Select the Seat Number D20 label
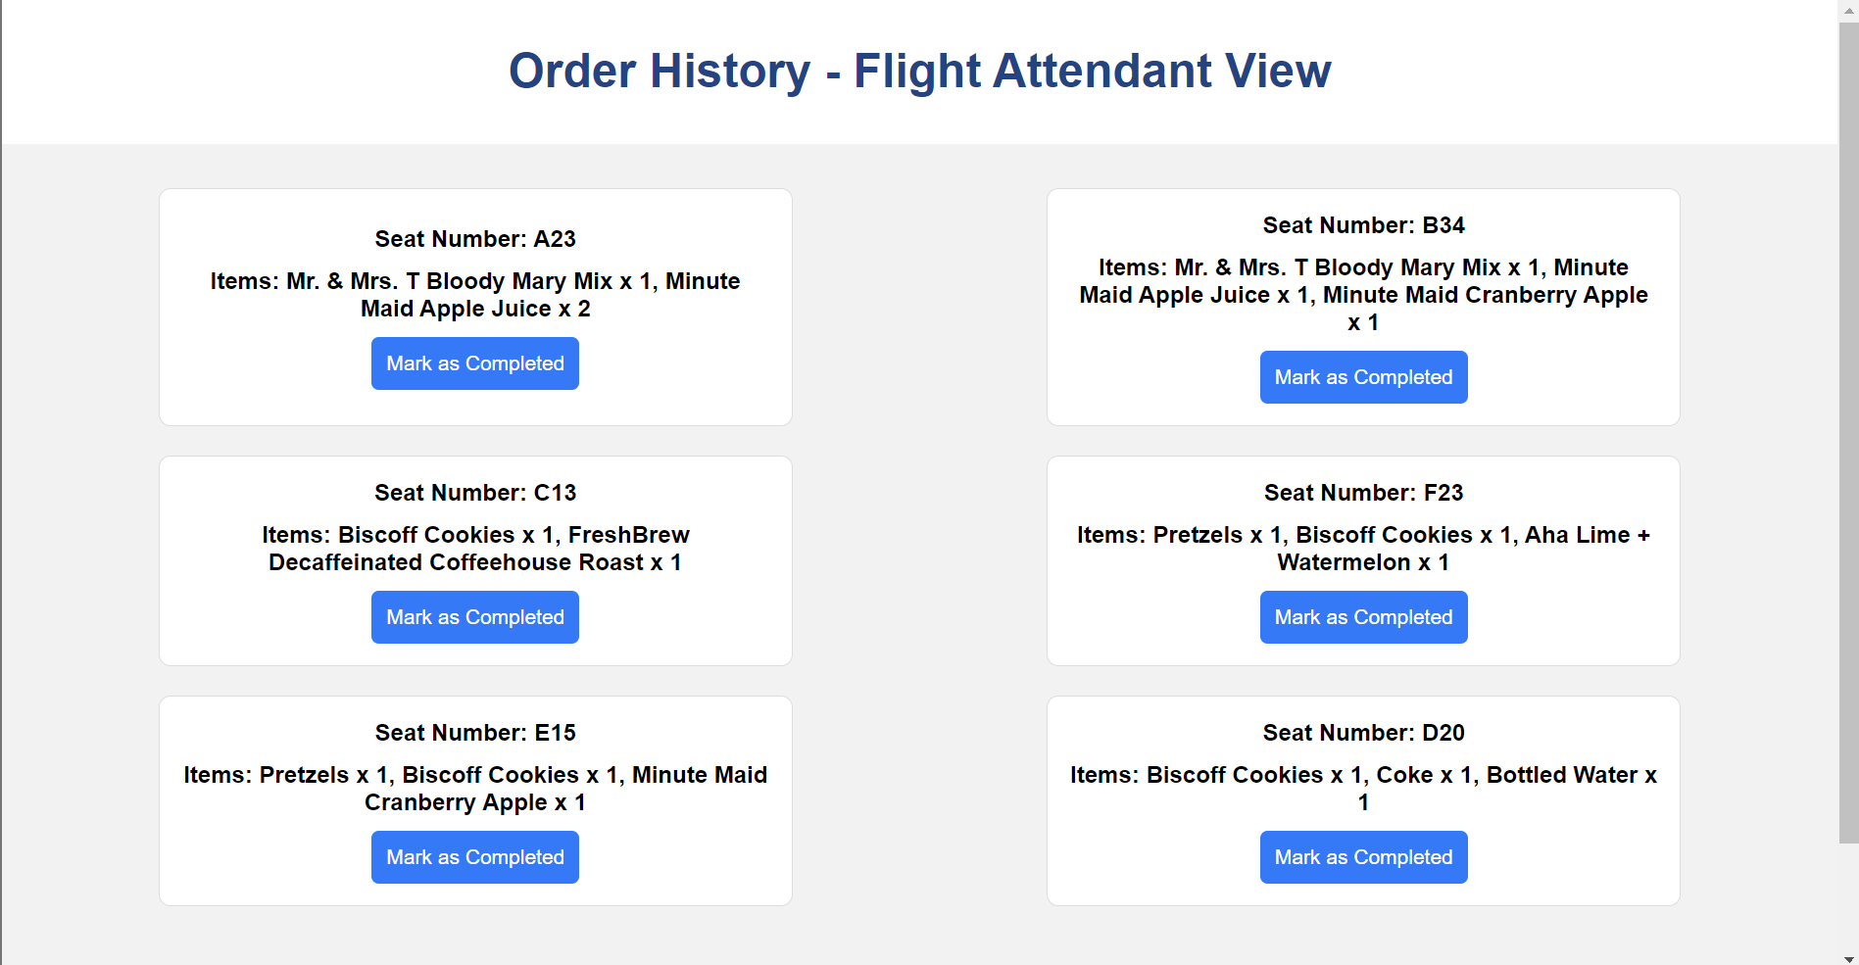Screen dimensions: 1859x965 pos(1363,733)
